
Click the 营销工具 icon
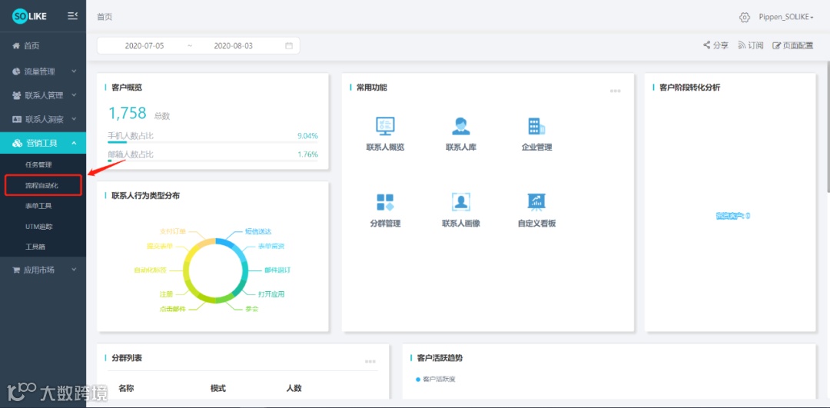18,144
